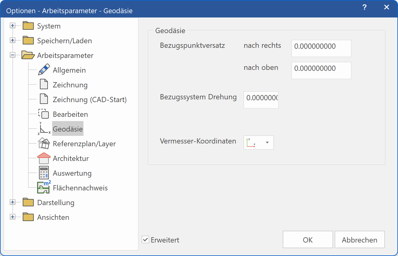The width and height of the screenshot is (398, 256).
Task: Select the Architektur house icon
Action: [x=44, y=158]
